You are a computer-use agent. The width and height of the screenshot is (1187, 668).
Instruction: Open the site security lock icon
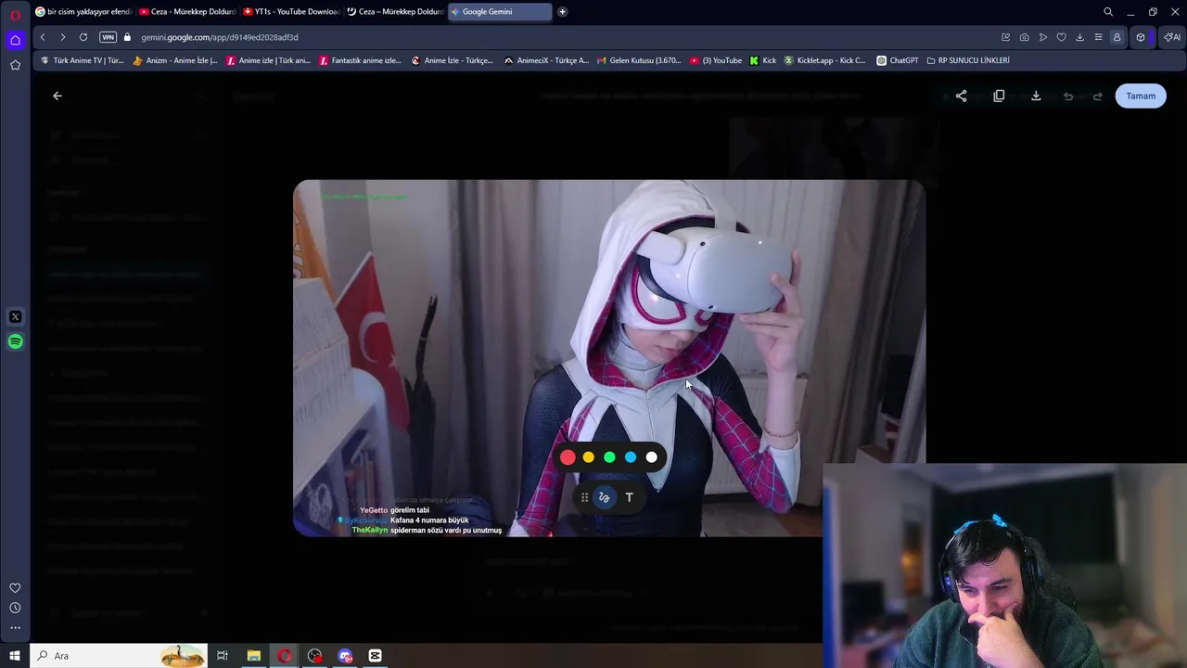point(127,37)
